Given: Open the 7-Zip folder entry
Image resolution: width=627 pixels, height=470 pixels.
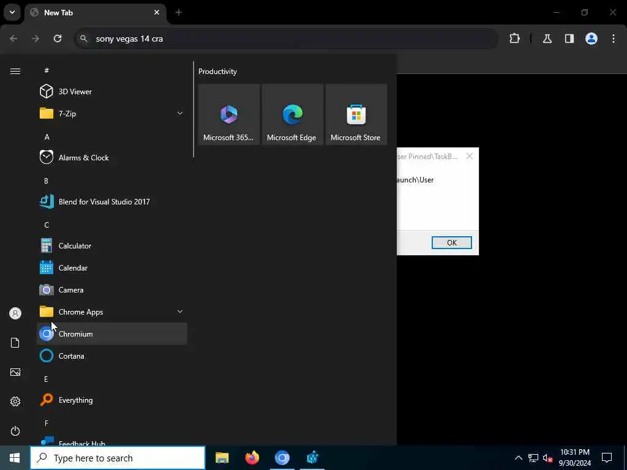Looking at the screenshot, I should tap(111, 113).
